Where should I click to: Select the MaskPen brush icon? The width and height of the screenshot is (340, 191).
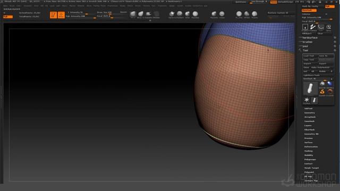click(x=195, y=14)
